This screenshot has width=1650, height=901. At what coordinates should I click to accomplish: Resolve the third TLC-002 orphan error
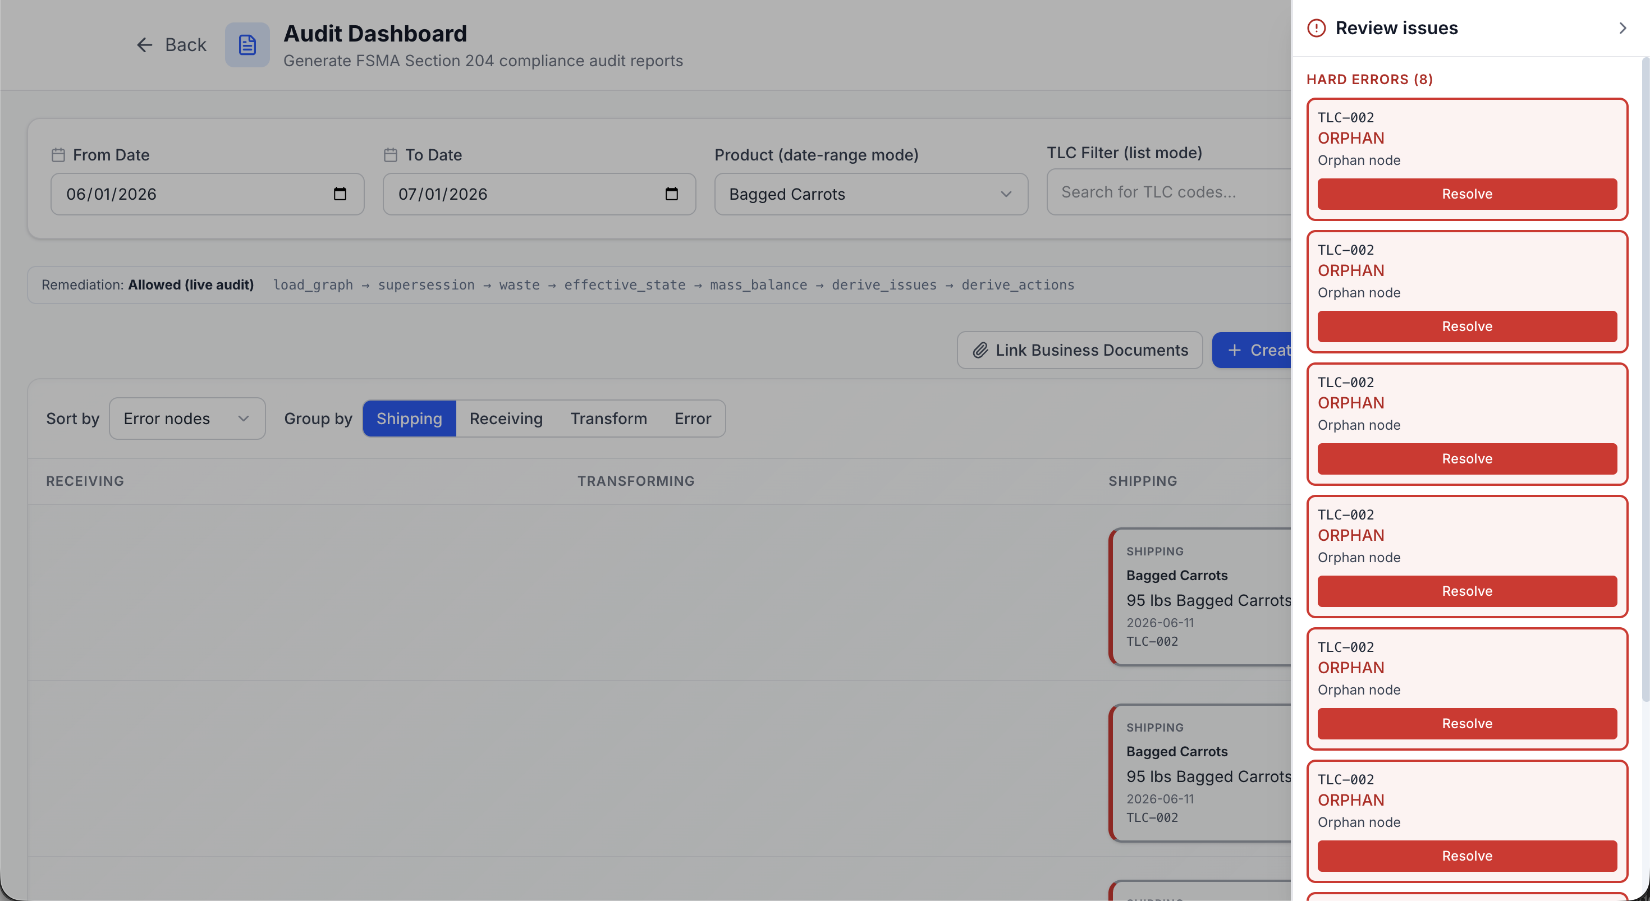(1467, 459)
